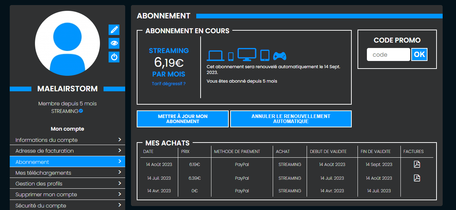
Task: Expand chevron beside Informations du compte
Action: click(x=120, y=139)
